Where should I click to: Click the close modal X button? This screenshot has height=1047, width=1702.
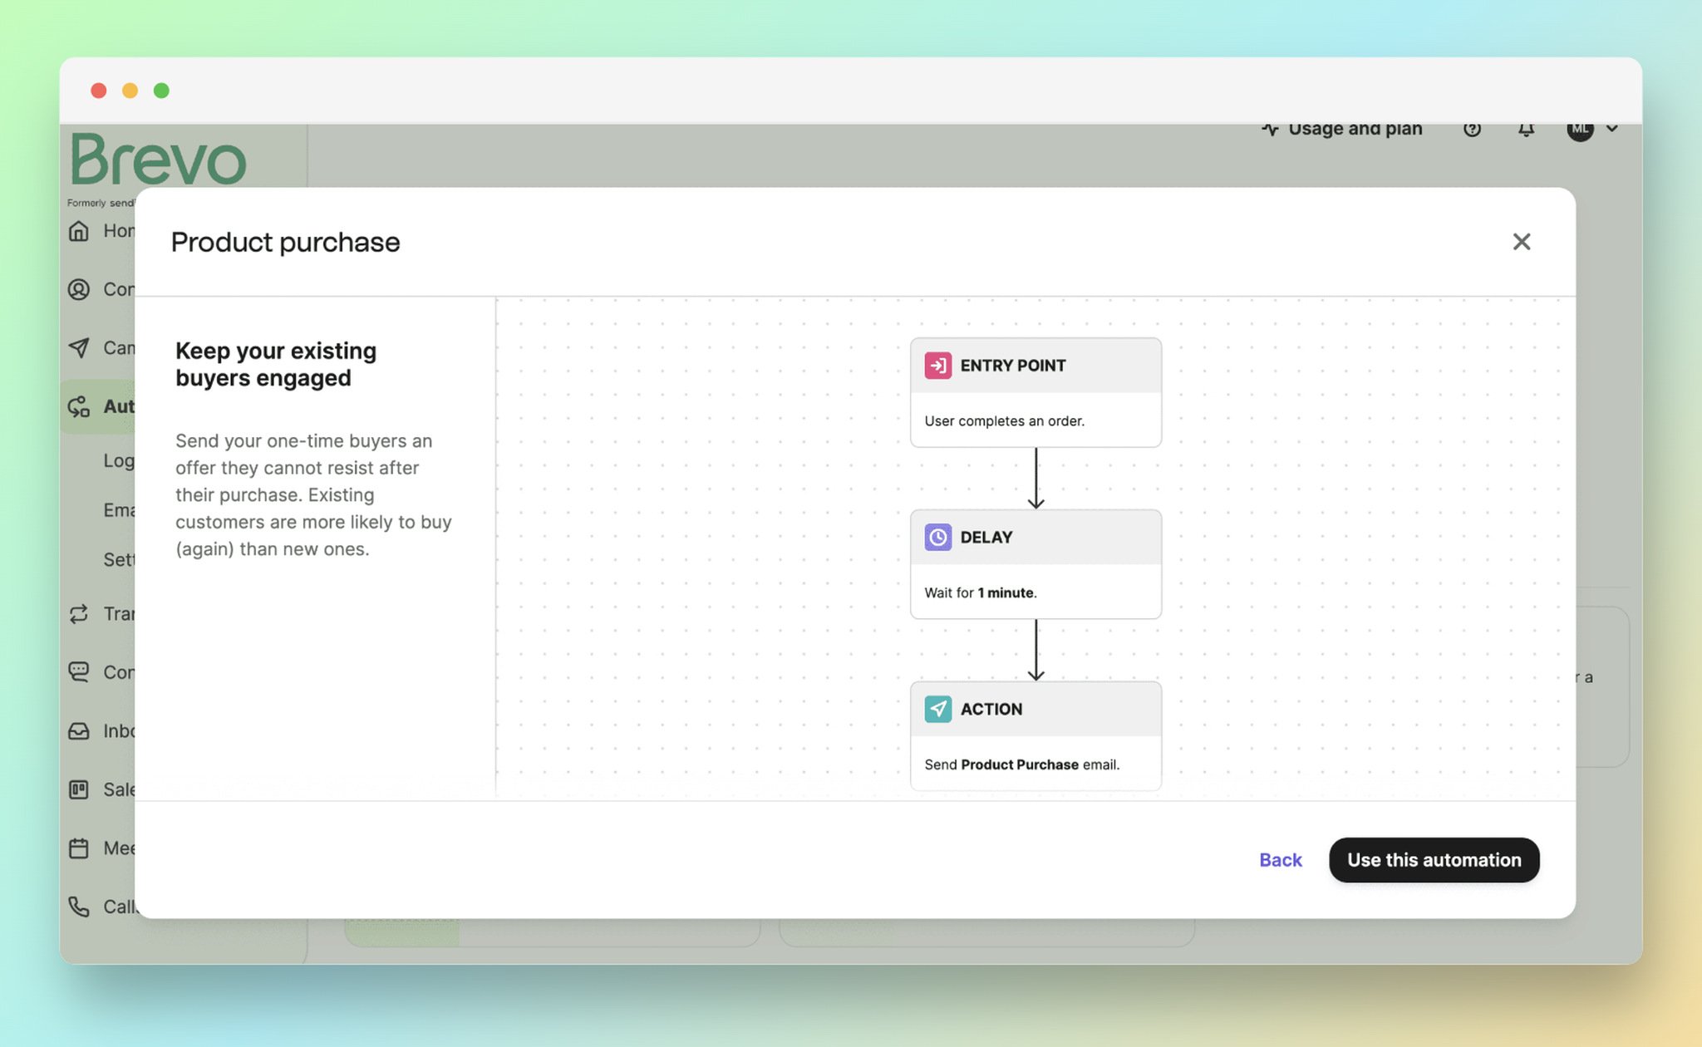pos(1522,242)
